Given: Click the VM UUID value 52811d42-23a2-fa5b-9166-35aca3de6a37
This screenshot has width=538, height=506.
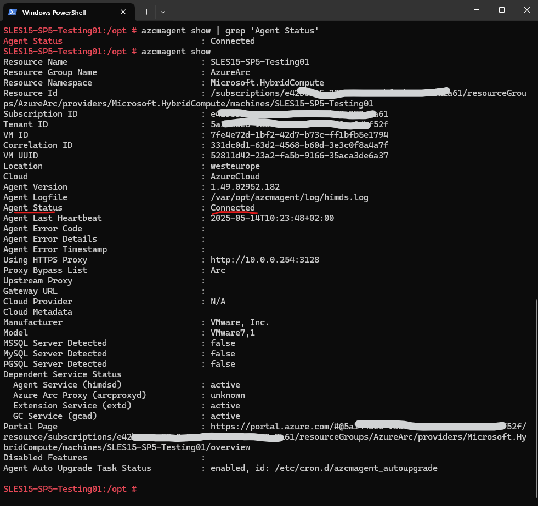Looking at the screenshot, I should click(299, 155).
